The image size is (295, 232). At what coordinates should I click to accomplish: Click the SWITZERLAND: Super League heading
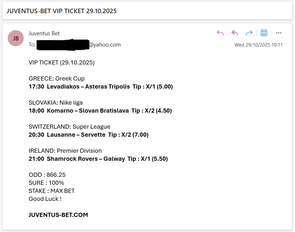coord(69,127)
